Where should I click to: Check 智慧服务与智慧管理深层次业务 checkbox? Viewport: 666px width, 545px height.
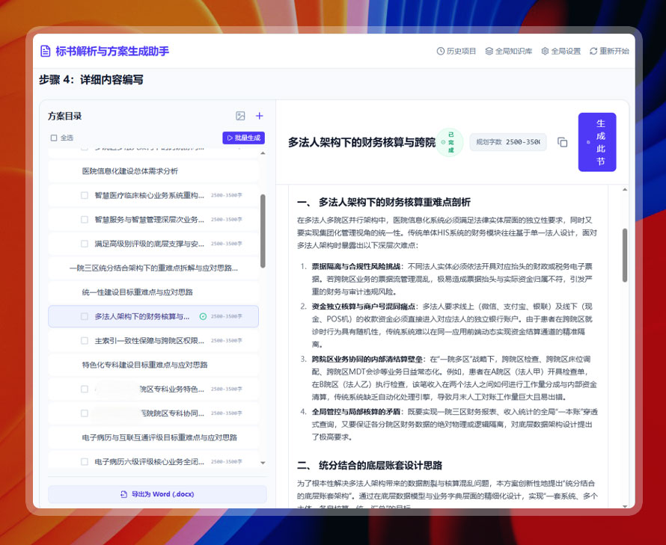85,220
